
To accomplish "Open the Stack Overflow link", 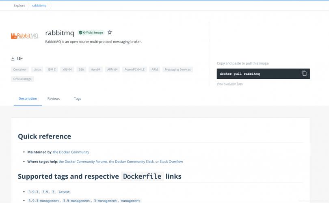I will [171, 162].
